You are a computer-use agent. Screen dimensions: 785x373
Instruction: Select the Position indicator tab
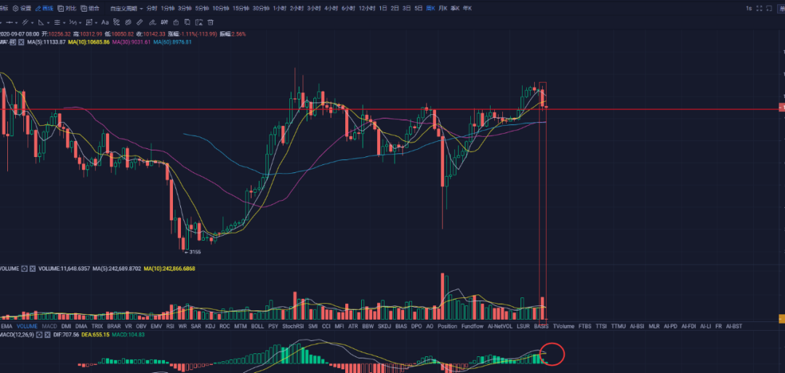447,326
